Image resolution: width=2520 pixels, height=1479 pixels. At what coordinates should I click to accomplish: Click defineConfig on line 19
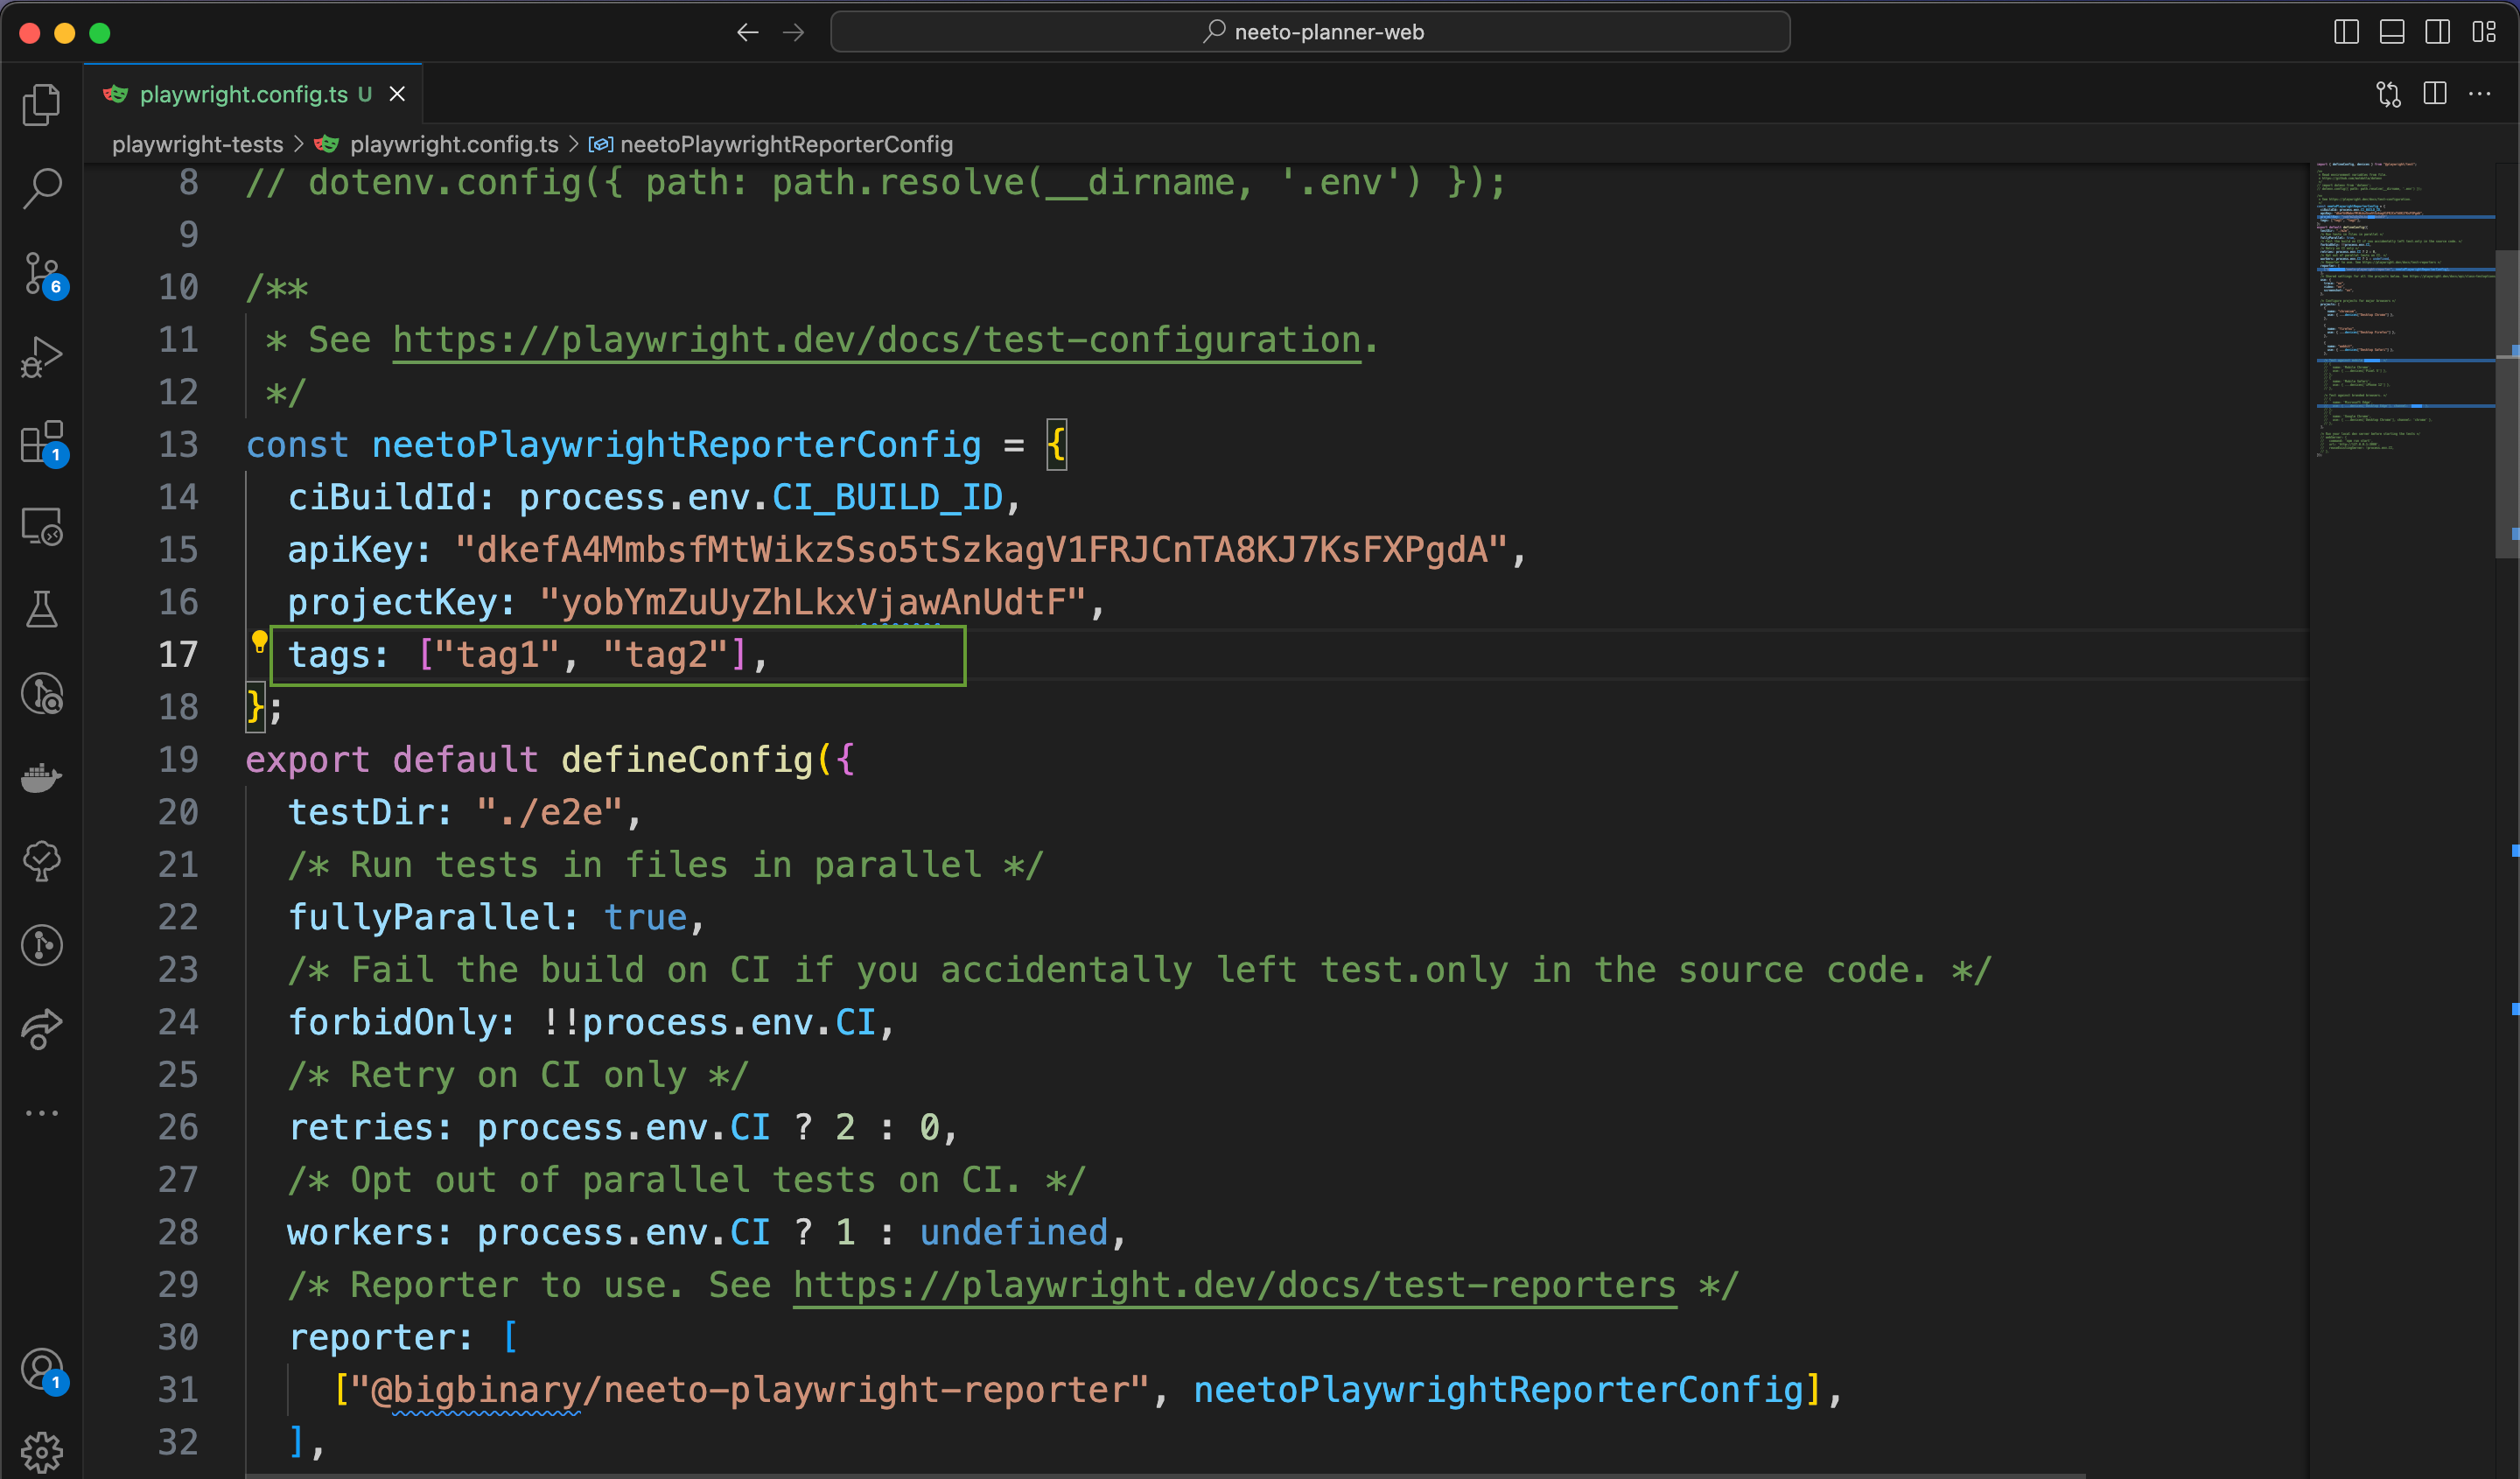tap(687, 760)
